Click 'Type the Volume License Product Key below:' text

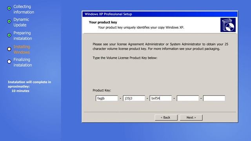coord(125,58)
